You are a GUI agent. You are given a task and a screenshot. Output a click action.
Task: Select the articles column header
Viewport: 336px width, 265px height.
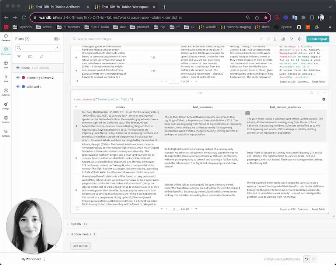coord(120,107)
